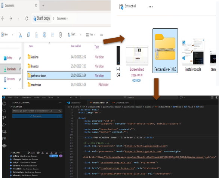Click Auto branch filter in Graph toolbar

pos(31,153)
